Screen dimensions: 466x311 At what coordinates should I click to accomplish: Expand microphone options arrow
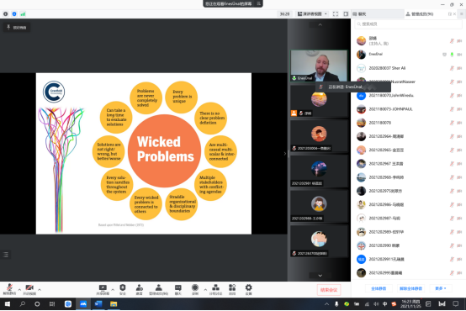point(19,289)
